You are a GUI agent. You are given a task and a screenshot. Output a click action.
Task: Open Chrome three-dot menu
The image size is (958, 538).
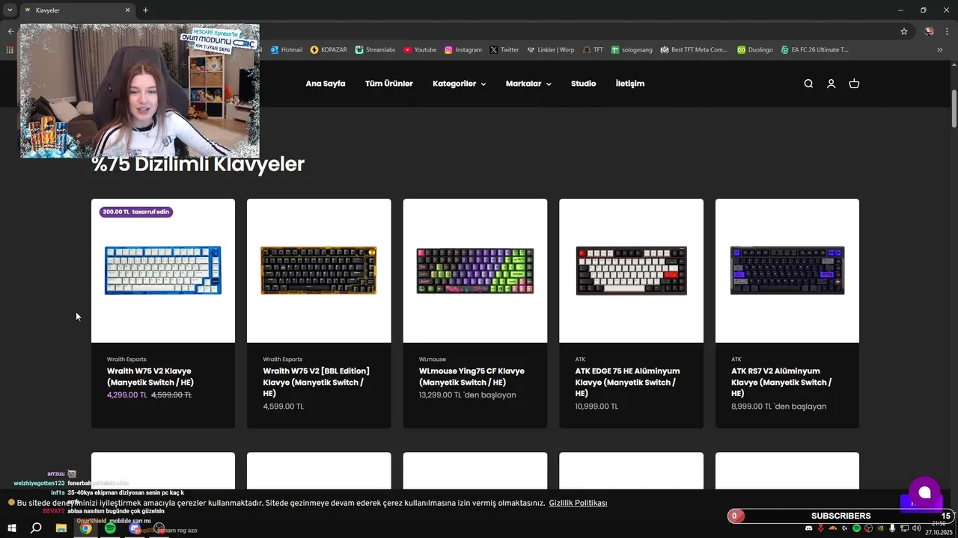pyautogui.click(x=947, y=31)
